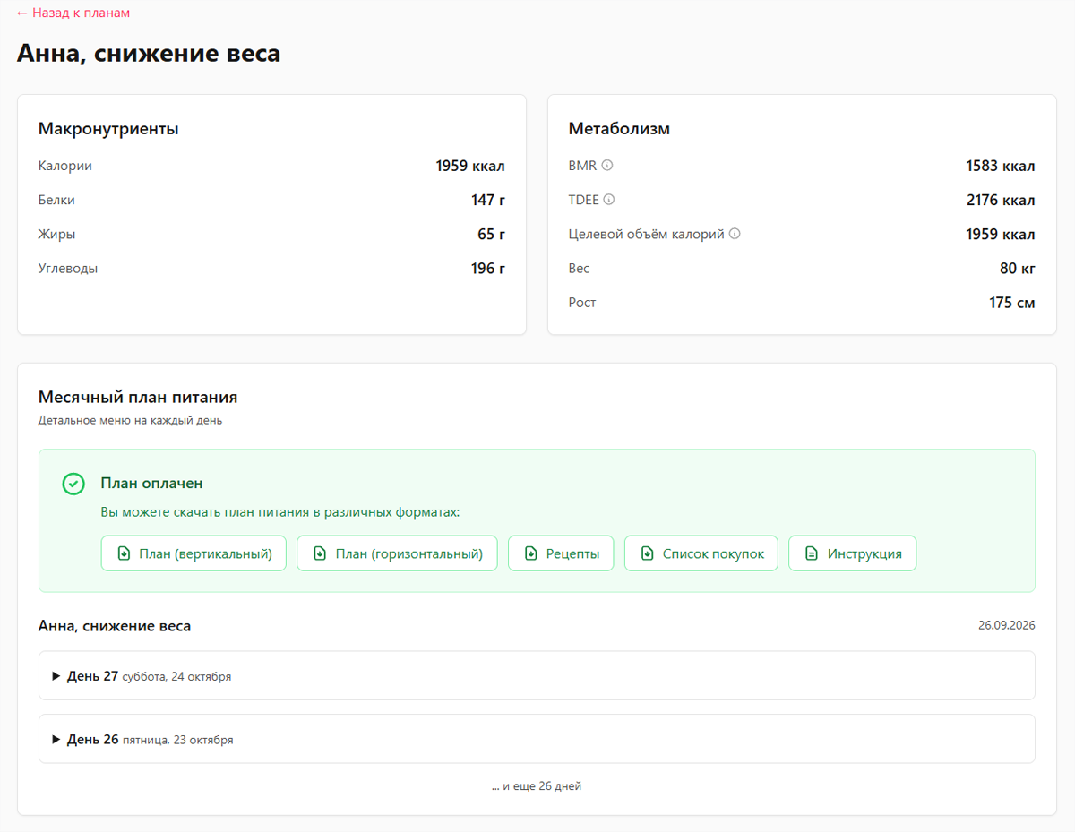Download План (горизонтальный)

coord(397,553)
